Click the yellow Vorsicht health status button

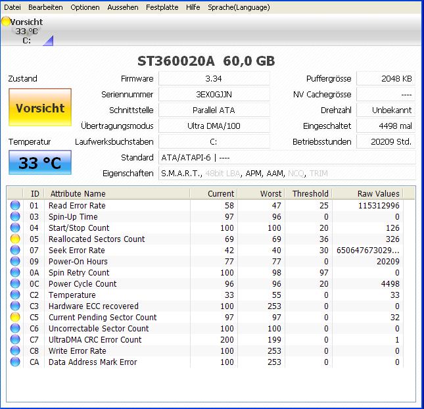(40, 107)
